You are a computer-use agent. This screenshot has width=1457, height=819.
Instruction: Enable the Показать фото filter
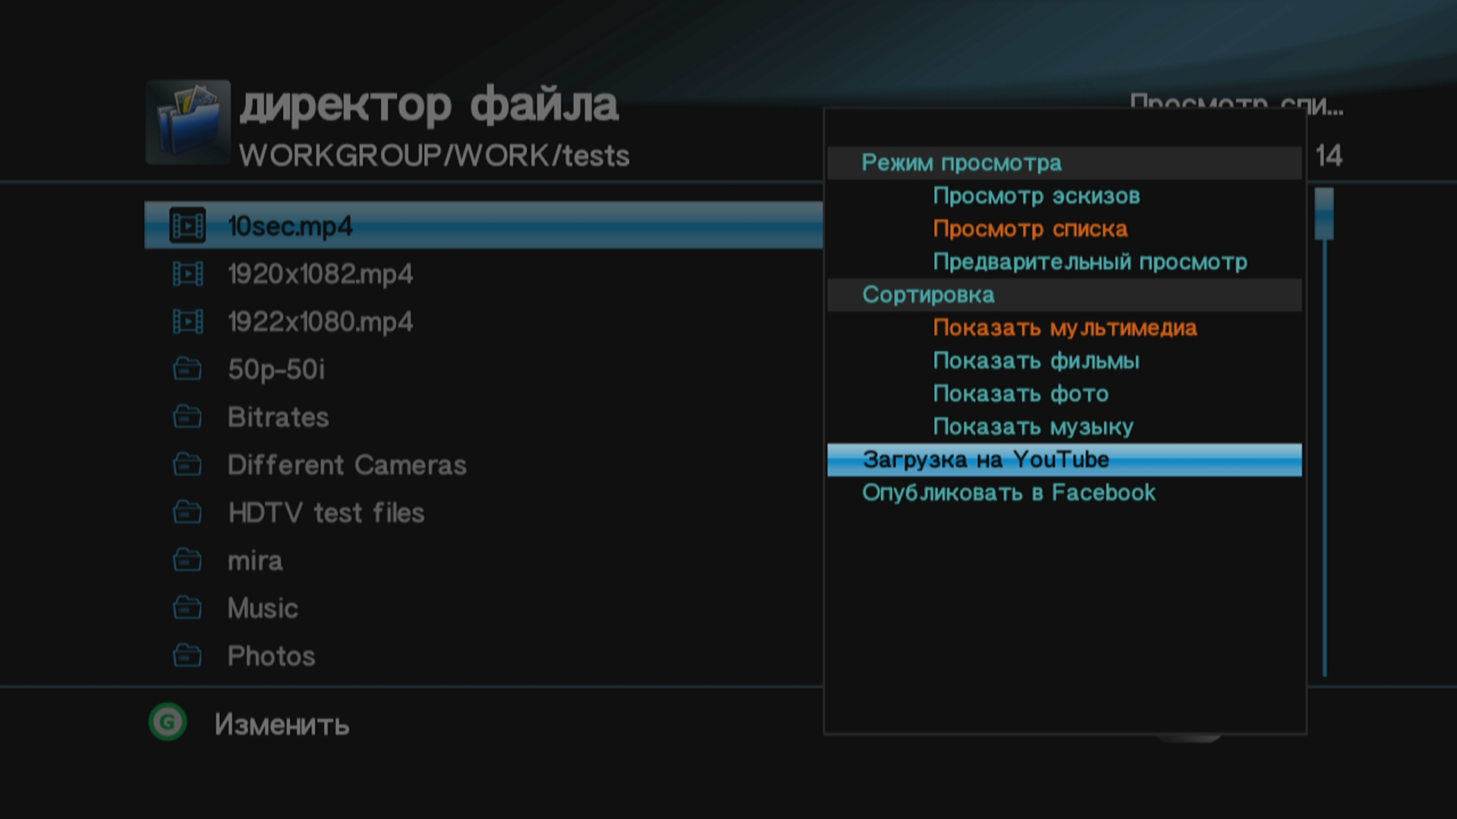(x=1021, y=394)
